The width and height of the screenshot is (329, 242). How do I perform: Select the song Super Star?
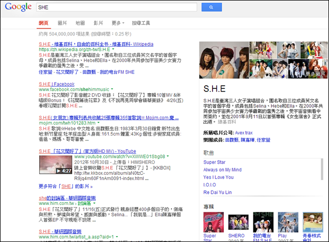214,162
